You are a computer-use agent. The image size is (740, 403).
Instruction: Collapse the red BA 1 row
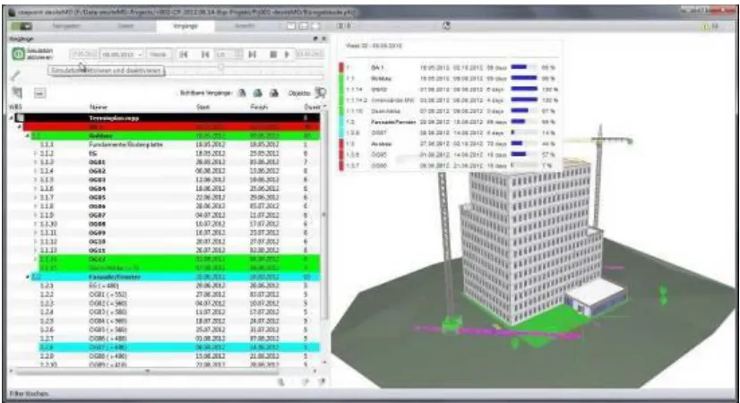click(20, 126)
